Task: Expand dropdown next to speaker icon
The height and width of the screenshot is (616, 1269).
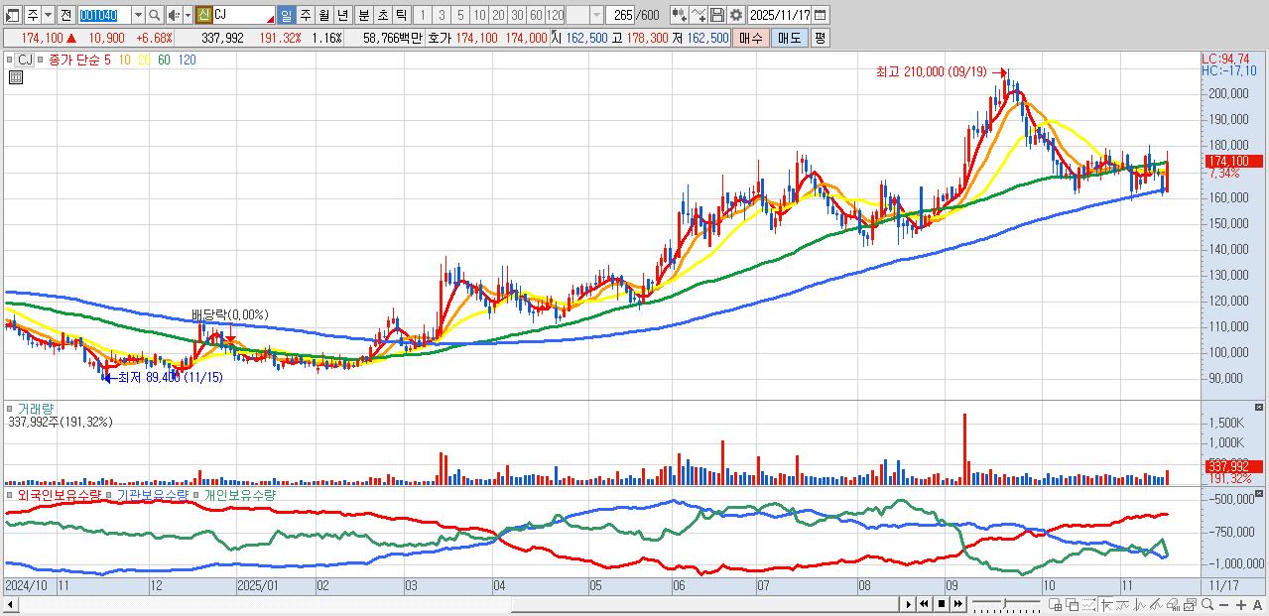Action: point(188,15)
